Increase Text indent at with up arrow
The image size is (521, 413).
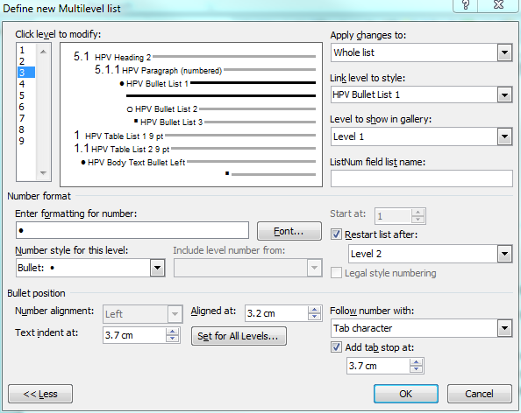tap(172, 332)
